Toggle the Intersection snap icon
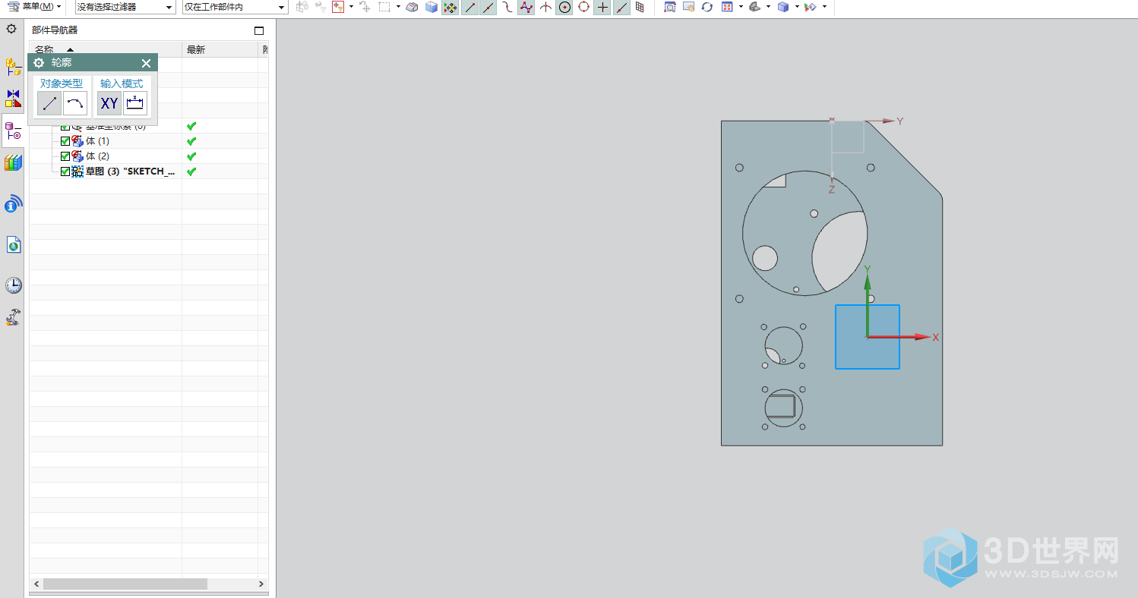This screenshot has height=598, width=1138. tap(545, 7)
